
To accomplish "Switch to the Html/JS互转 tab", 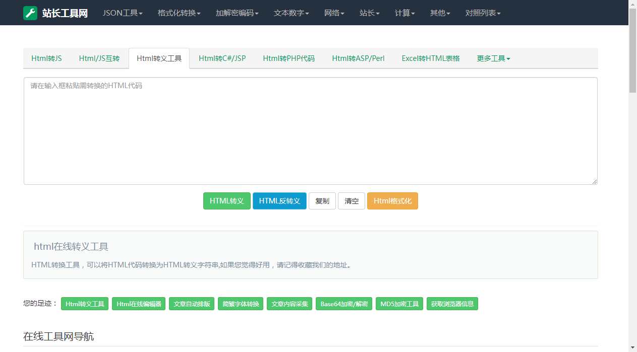I will [99, 58].
